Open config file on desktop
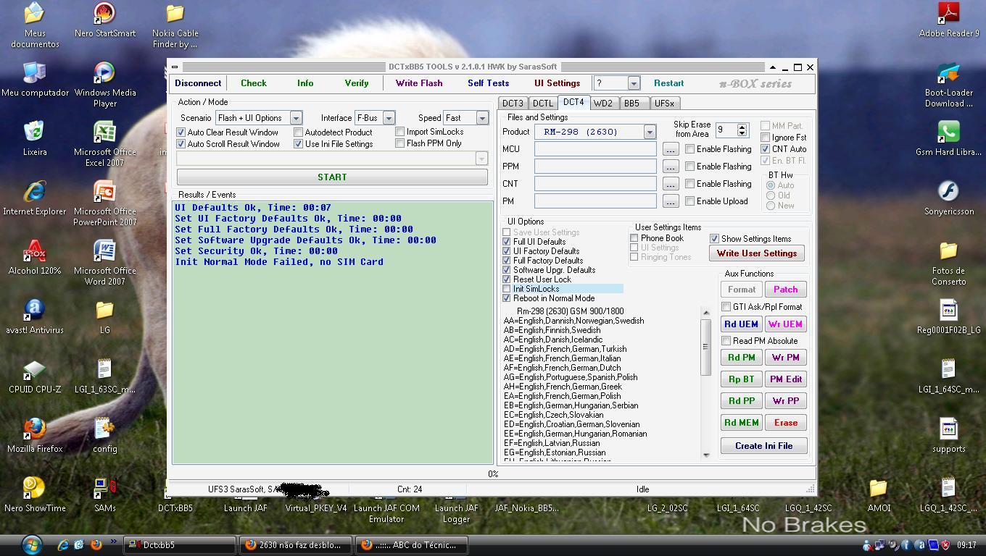 tap(104, 435)
